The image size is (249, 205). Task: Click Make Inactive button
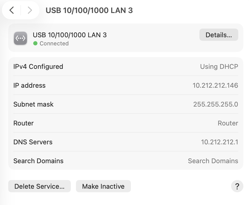103,186
